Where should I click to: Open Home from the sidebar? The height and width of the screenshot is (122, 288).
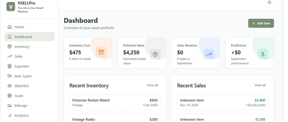coord(19,27)
